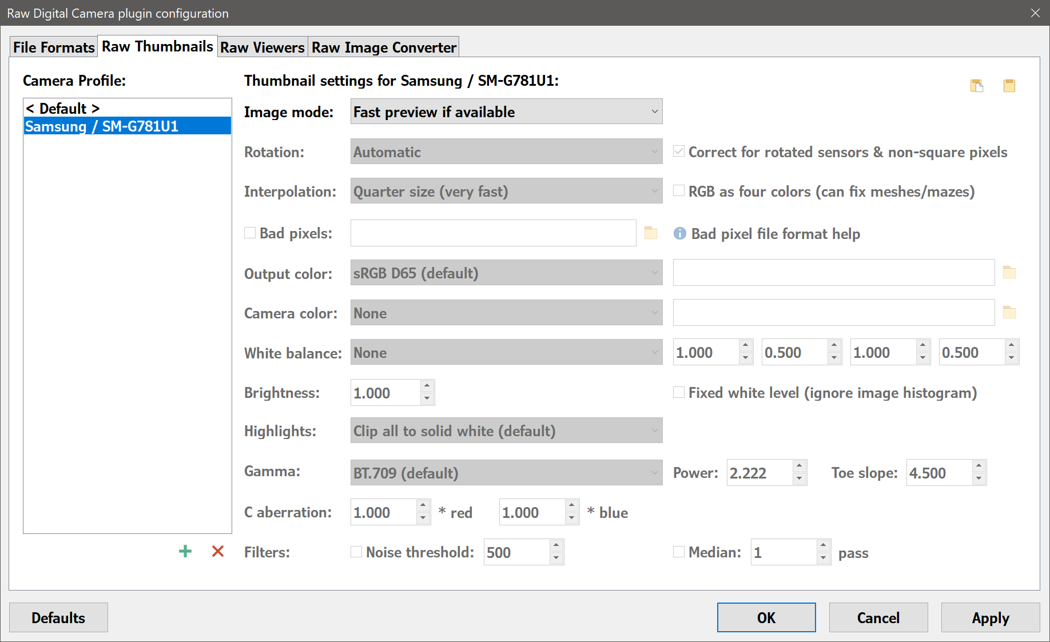Browse output color profile folder icon
This screenshot has height=642, width=1050.
1009,273
